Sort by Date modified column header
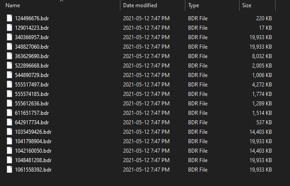The height and width of the screenshot is (186, 290). 140,5
